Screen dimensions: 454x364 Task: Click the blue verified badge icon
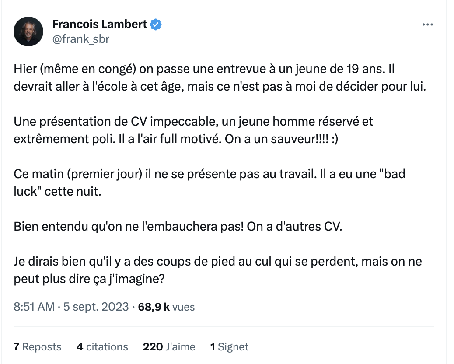pyautogui.click(x=156, y=24)
